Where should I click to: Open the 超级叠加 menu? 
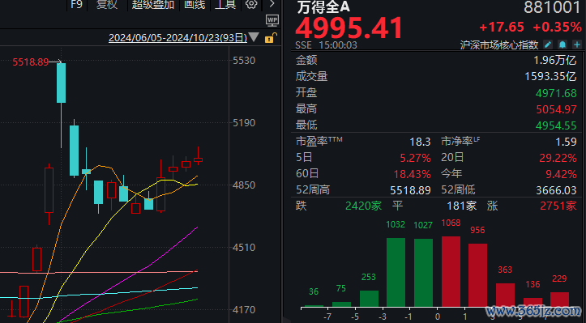pyautogui.click(x=153, y=4)
